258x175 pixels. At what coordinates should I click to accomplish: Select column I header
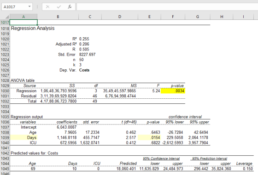243,17
